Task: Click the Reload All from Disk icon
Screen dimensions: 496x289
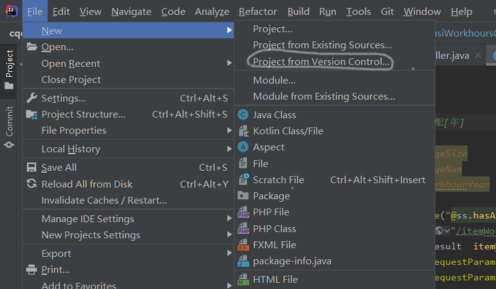Action: click(x=31, y=184)
